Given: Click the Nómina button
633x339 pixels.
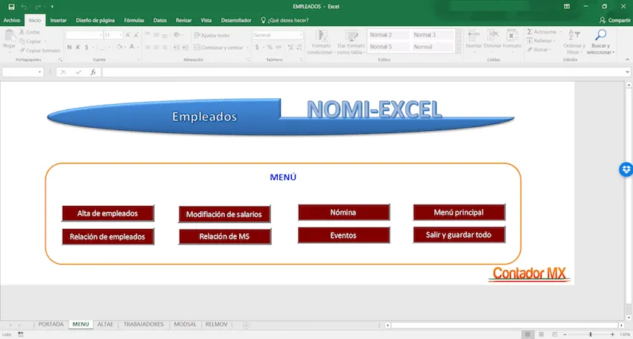Looking at the screenshot, I should (x=344, y=213).
